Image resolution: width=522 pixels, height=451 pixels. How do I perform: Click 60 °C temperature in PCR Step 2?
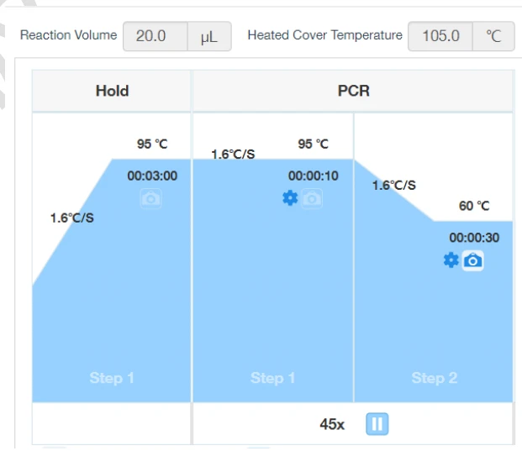(474, 206)
